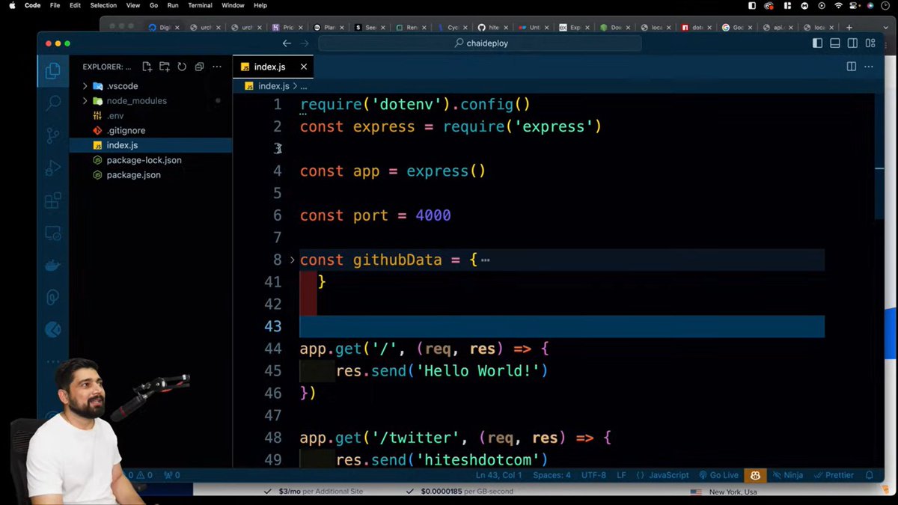898x505 pixels.
Task: Open the Extensions view
Action: pyautogui.click(x=52, y=201)
